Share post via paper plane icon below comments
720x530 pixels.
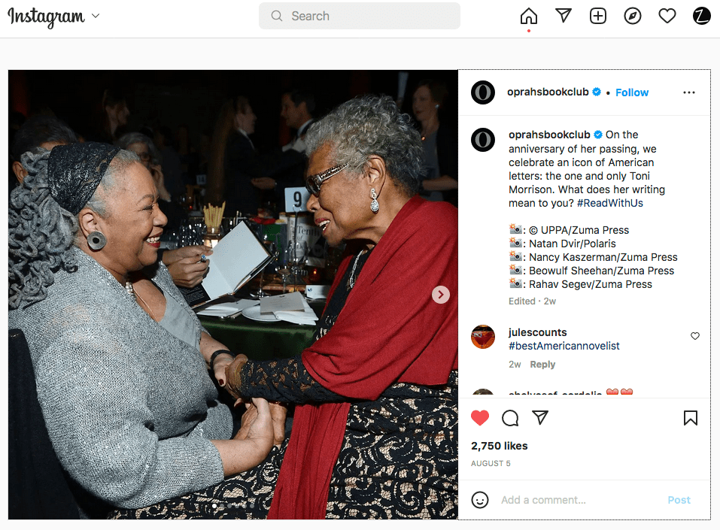pos(540,417)
